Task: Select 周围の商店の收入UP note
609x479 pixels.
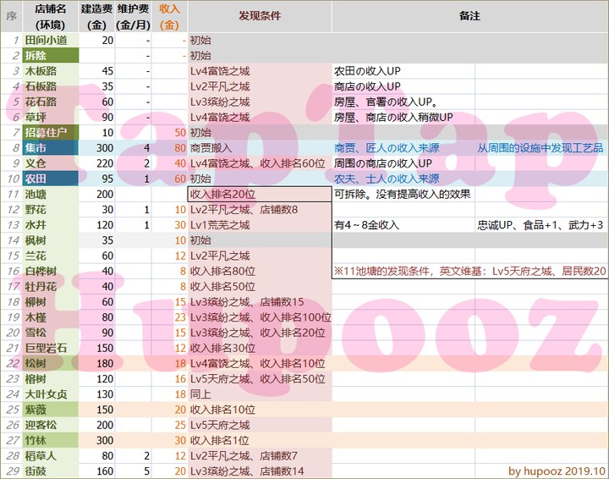Action: 382,163
